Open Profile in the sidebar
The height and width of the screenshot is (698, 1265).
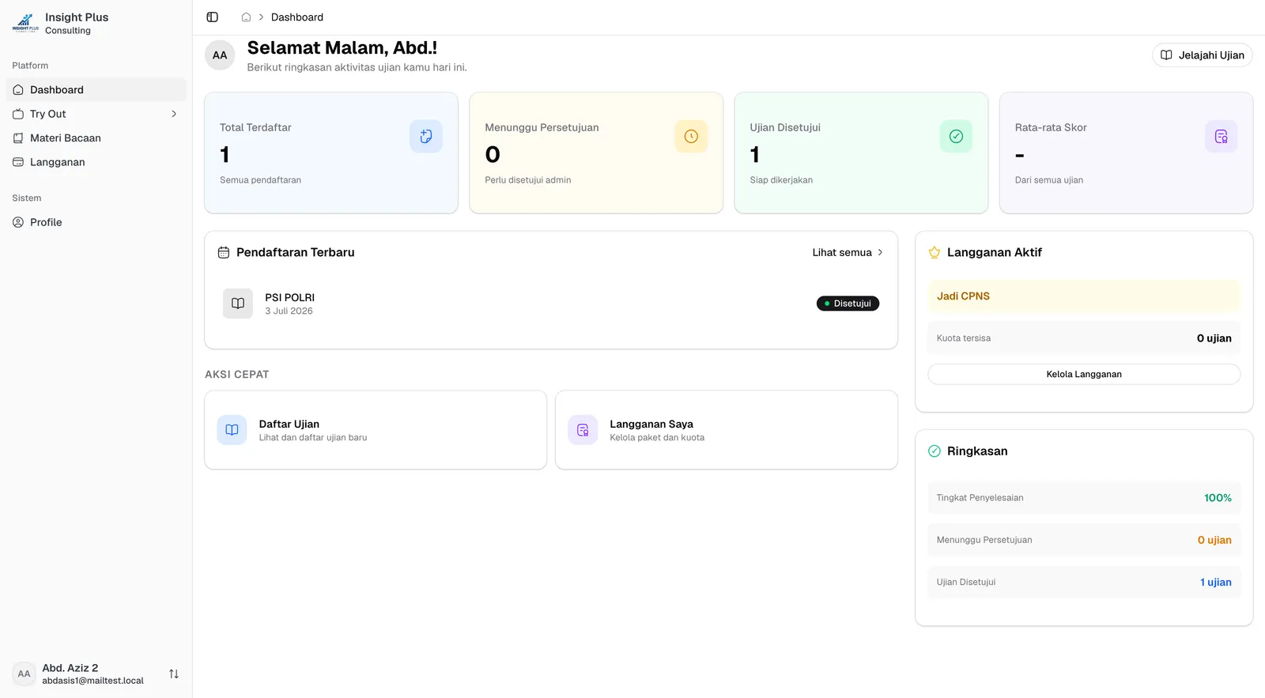click(96, 222)
